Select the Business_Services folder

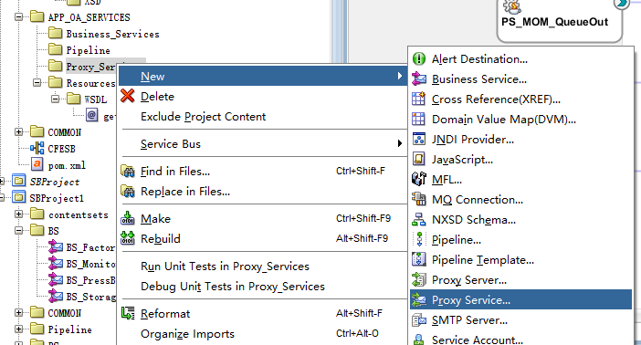(113, 34)
